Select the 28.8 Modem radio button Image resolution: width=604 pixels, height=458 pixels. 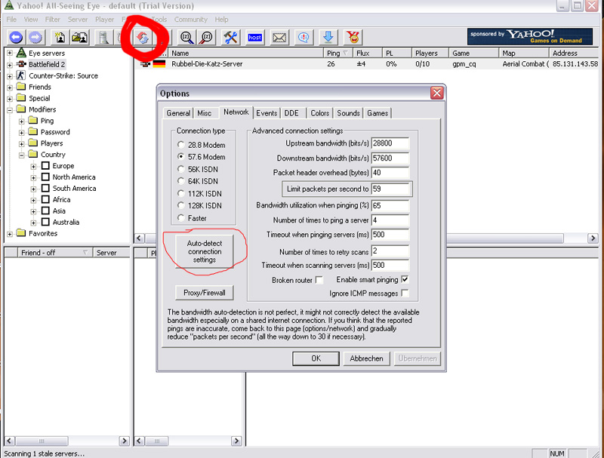tap(180, 145)
